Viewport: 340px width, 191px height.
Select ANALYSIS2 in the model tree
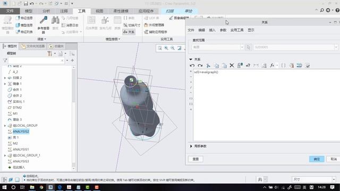(x=21, y=132)
